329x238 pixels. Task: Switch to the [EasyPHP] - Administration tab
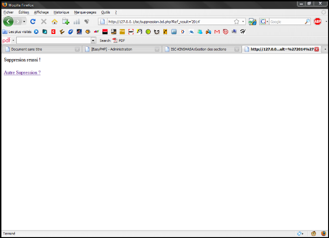coord(121,49)
